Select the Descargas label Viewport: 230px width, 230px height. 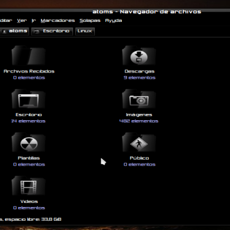click(139, 71)
